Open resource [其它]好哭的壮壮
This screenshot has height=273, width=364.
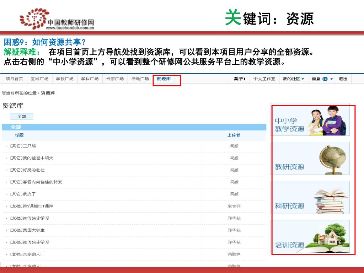27,170
